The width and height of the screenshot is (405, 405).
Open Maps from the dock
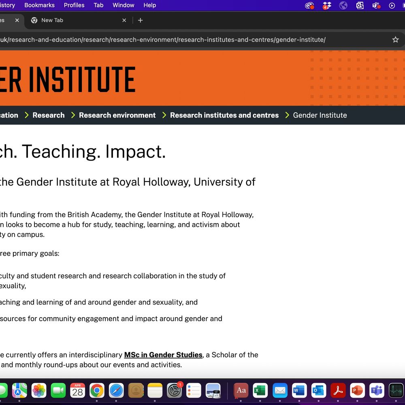click(19, 390)
